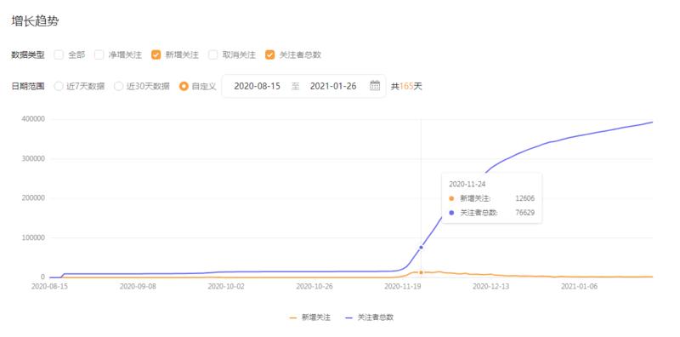This screenshot has height=337, width=680.
Task: Click the 200000 y-axis label
Action: [x=33, y=198]
